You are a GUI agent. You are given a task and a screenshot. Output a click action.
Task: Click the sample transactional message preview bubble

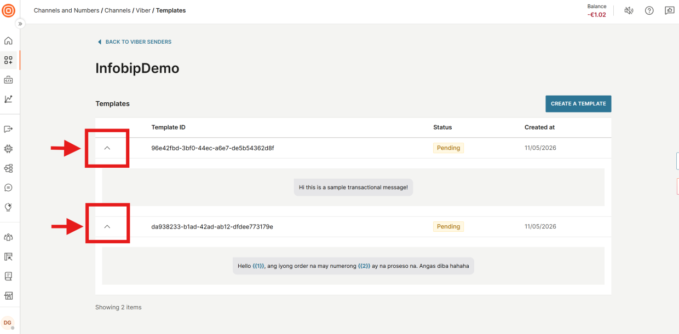click(x=353, y=187)
